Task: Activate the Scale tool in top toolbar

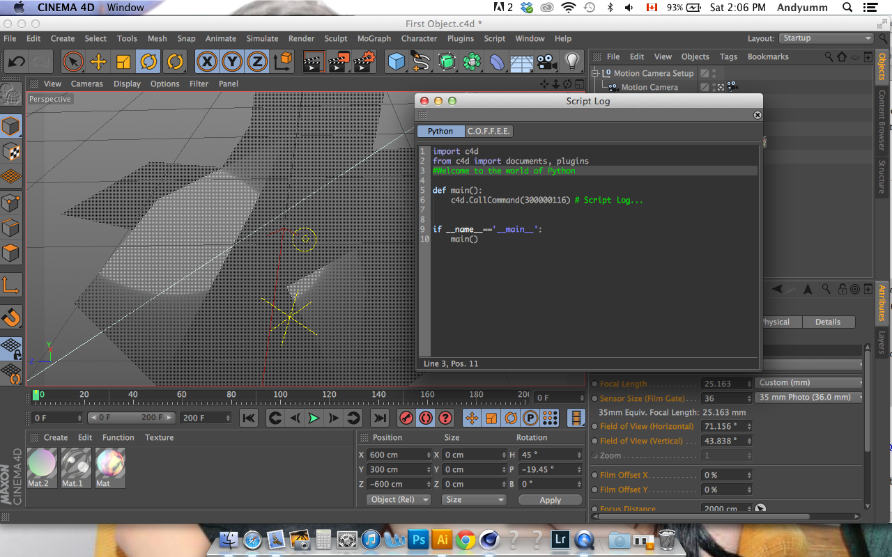Action: tap(123, 61)
